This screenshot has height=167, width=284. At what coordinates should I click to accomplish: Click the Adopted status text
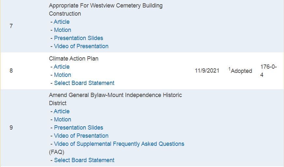(241, 71)
